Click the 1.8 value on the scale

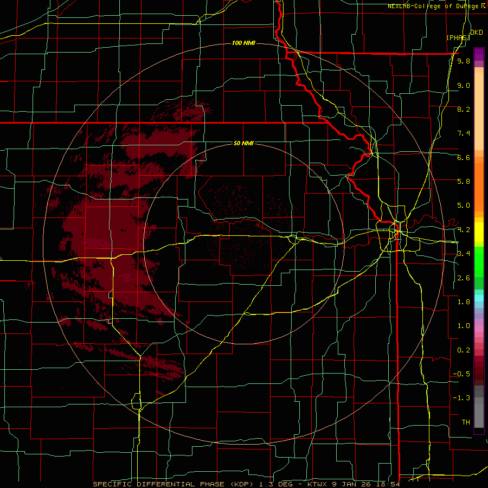pos(464,302)
